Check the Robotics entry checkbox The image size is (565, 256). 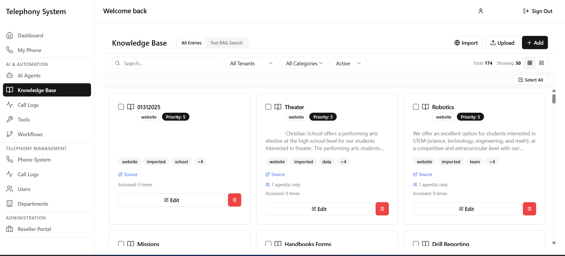click(x=416, y=107)
